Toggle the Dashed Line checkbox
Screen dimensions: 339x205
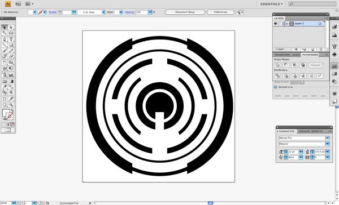coord(276,87)
